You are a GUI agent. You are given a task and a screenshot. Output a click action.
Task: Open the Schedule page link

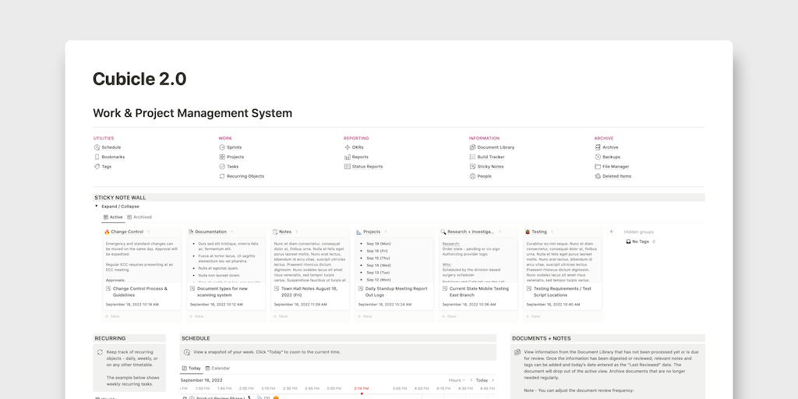click(x=111, y=147)
